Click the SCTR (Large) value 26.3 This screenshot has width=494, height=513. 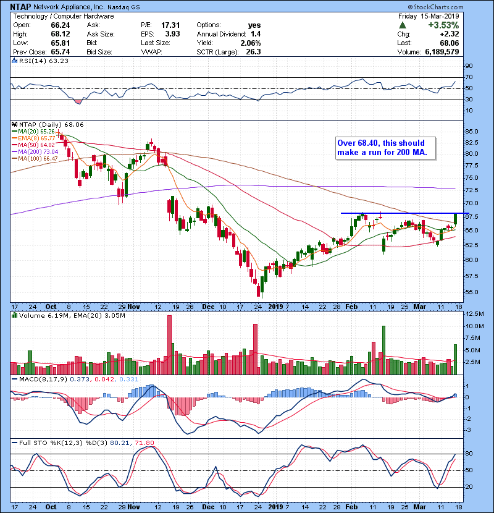pyautogui.click(x=254, y=52)
